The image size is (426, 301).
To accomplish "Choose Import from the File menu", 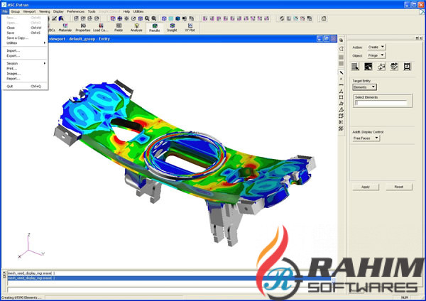I will [26, 50].
